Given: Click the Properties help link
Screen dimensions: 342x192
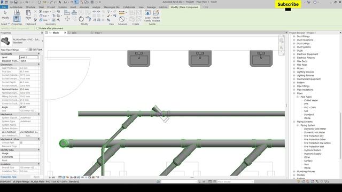Looking at the screenshot, I should [x=9, y=177].
